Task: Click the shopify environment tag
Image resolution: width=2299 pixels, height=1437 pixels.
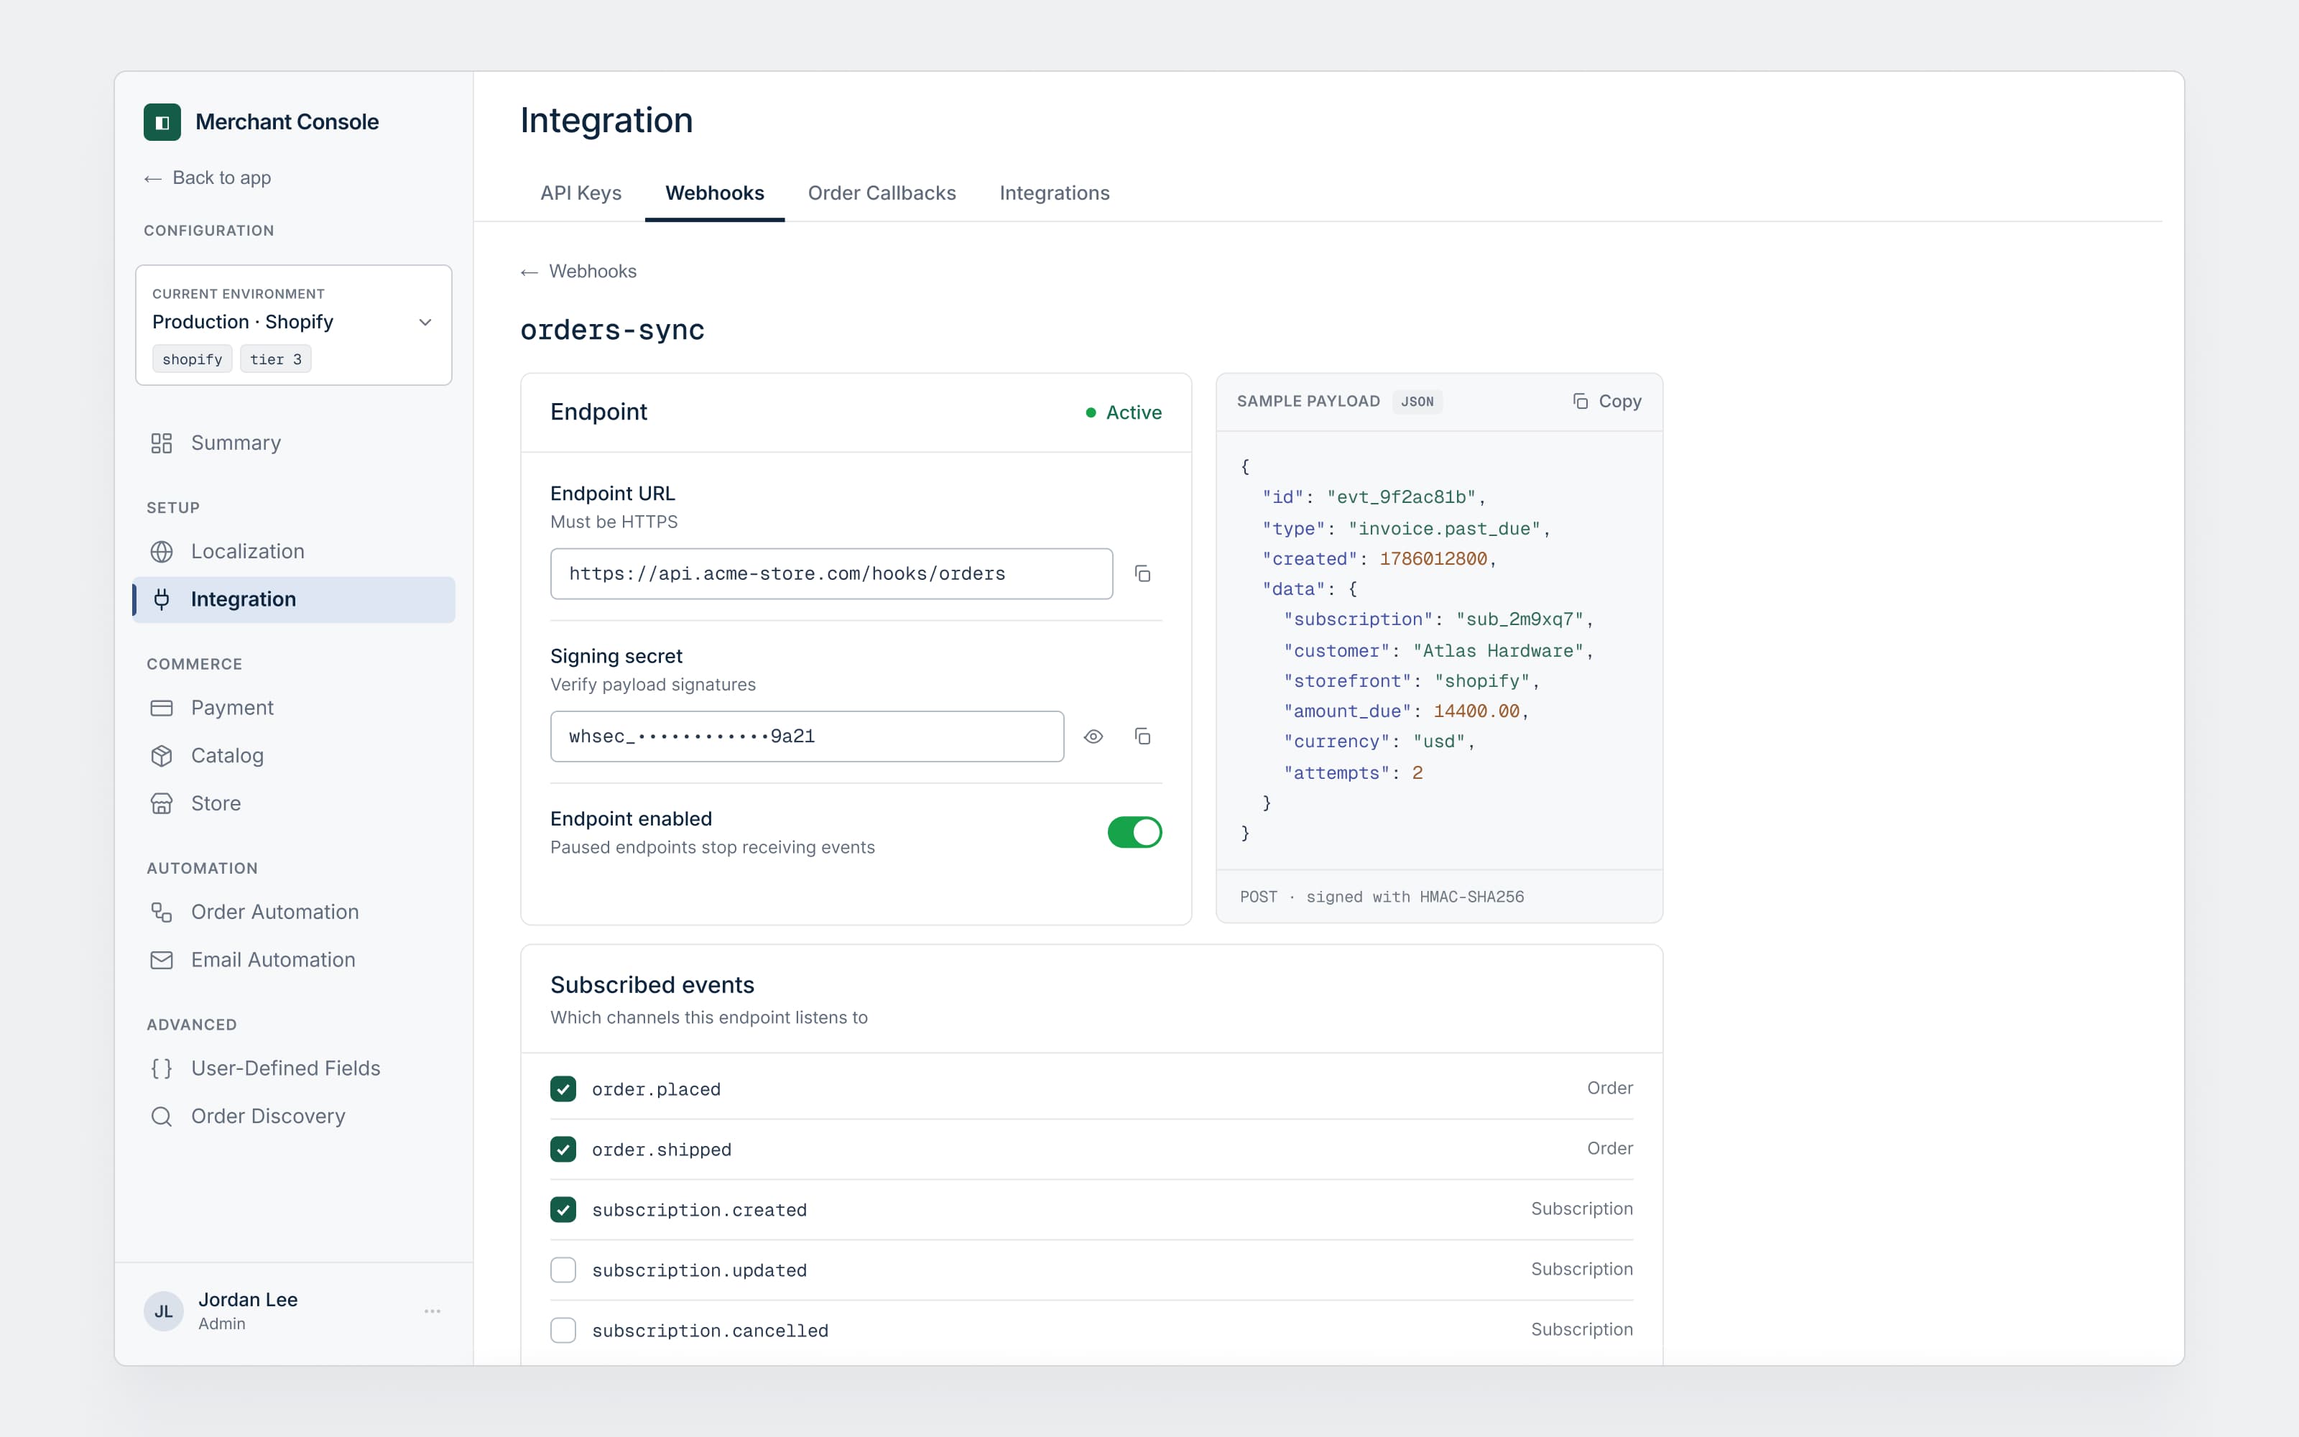Action: pyautogui.click(x=192, y=359)
